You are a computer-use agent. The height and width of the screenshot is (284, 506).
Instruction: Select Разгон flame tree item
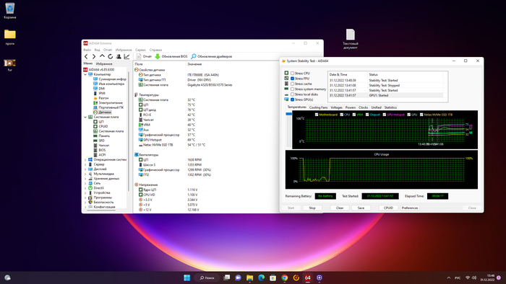[101, 98]
